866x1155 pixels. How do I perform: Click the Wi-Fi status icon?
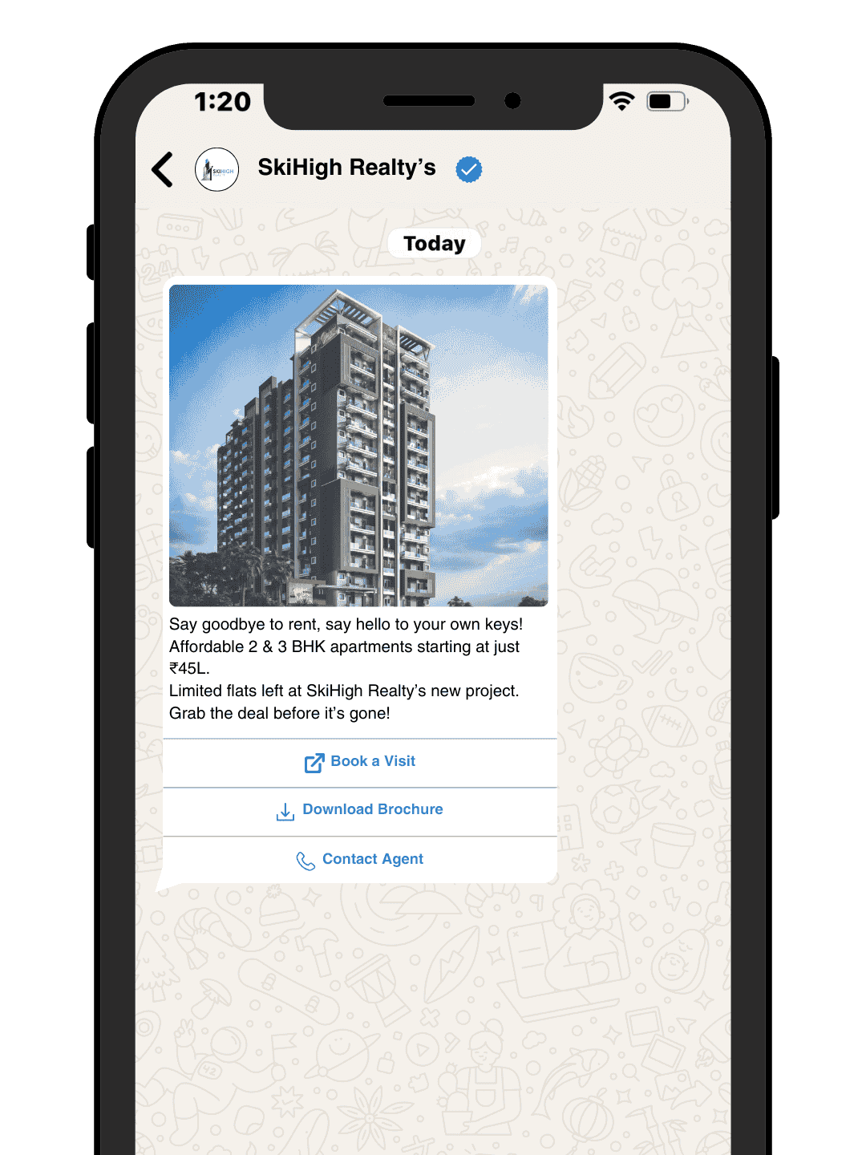[621, 101]
